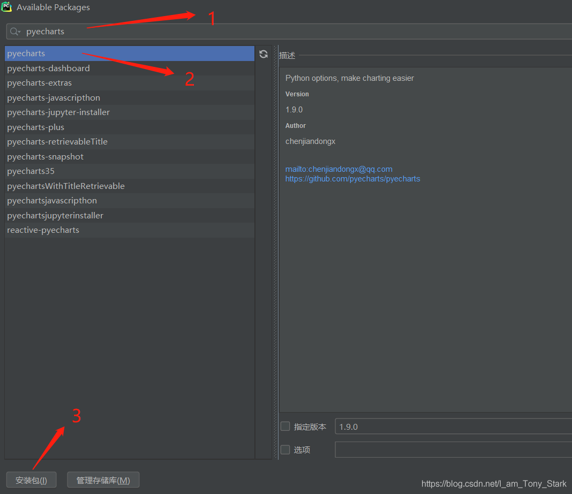The image size is (572, 494).
Task: Click the 管理存储库(M) button
Action: coord(103,480)
